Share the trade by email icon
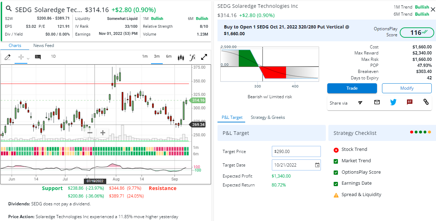This screenshot has height=221, width=436. tap(377, 102)
